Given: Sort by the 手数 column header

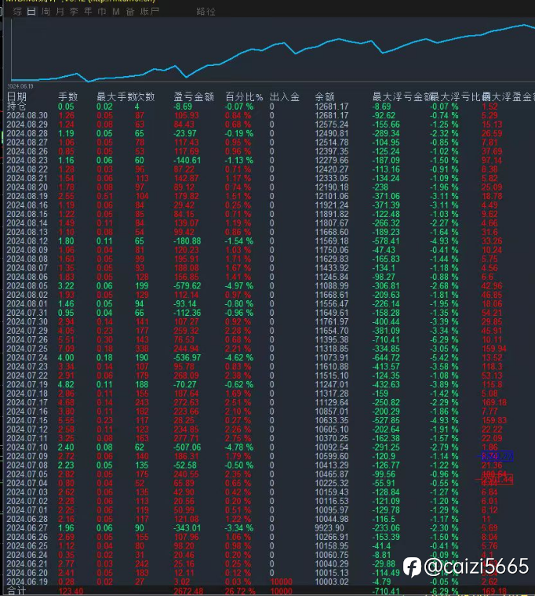Looking at the screenshot, I should (68, 97).
